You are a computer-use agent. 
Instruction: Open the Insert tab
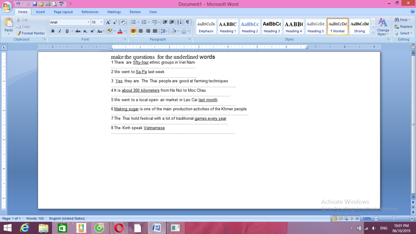click(40, 12)
